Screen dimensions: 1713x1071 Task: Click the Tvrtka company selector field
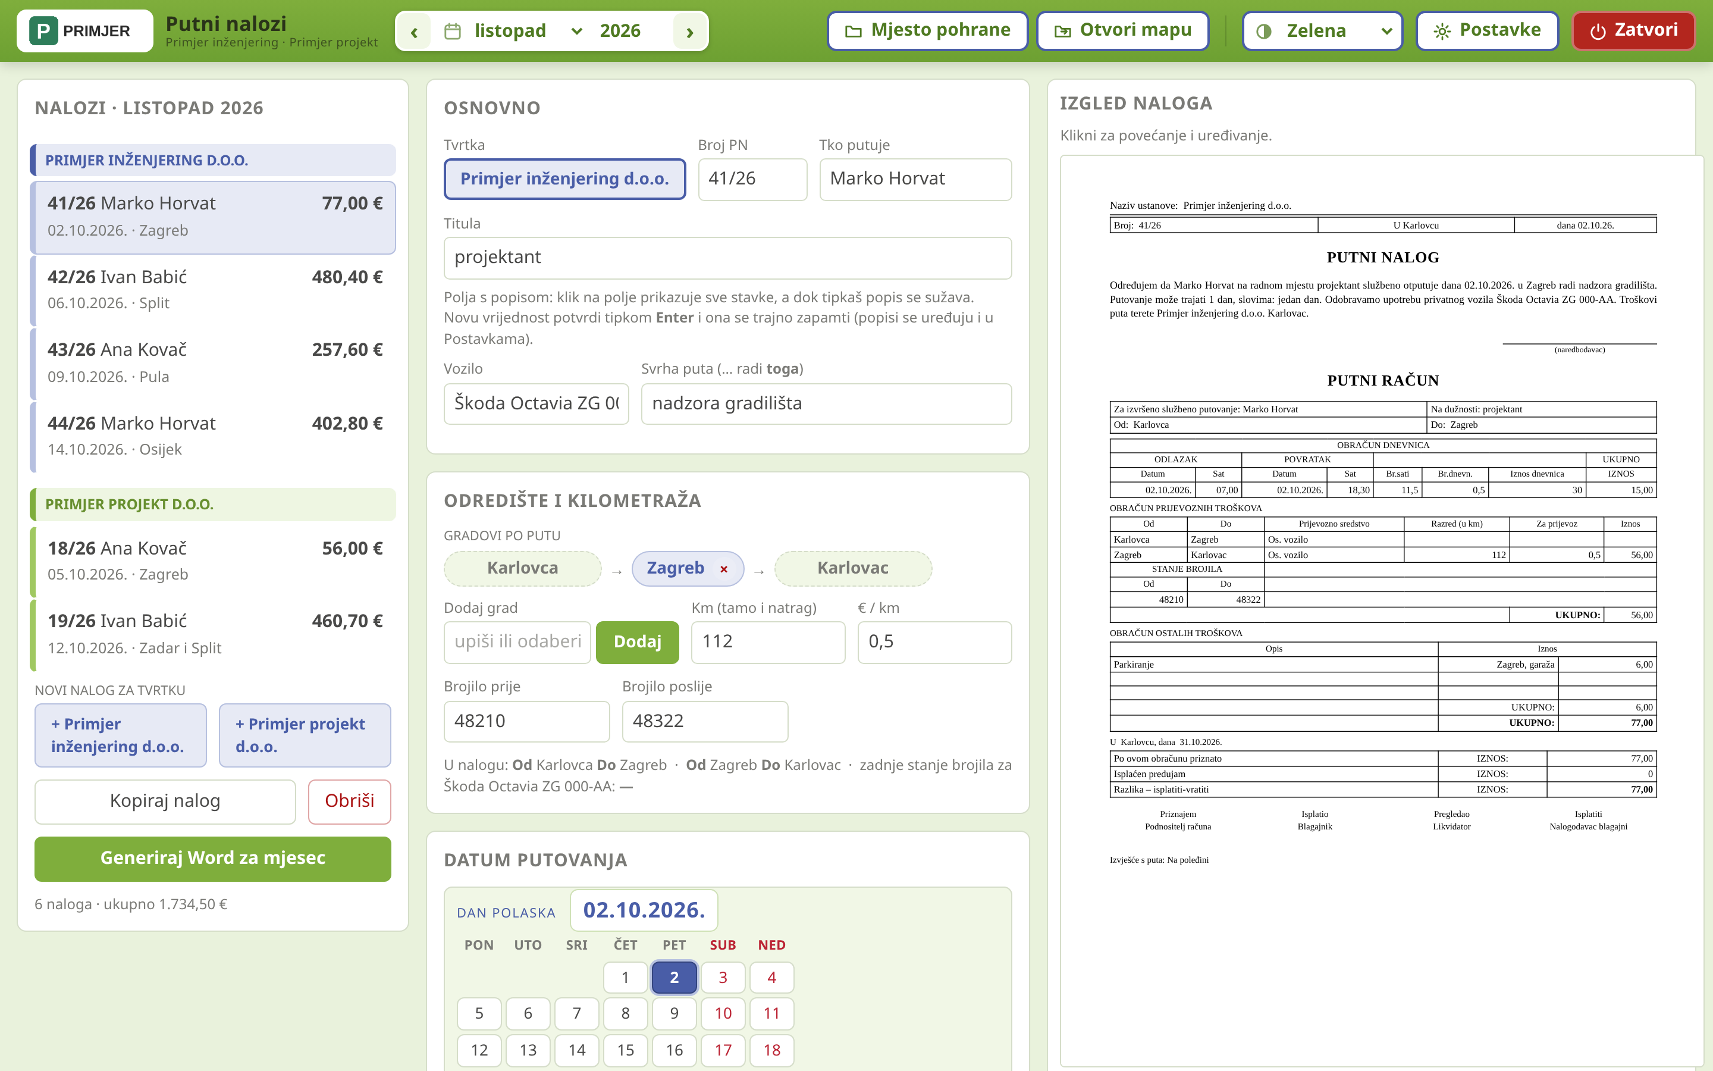[565, 179]
